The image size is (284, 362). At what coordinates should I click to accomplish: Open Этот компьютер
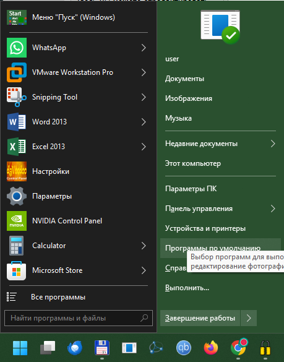[x=193, y=163]
